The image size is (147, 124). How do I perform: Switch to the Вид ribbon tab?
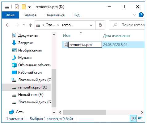(77, 15)
